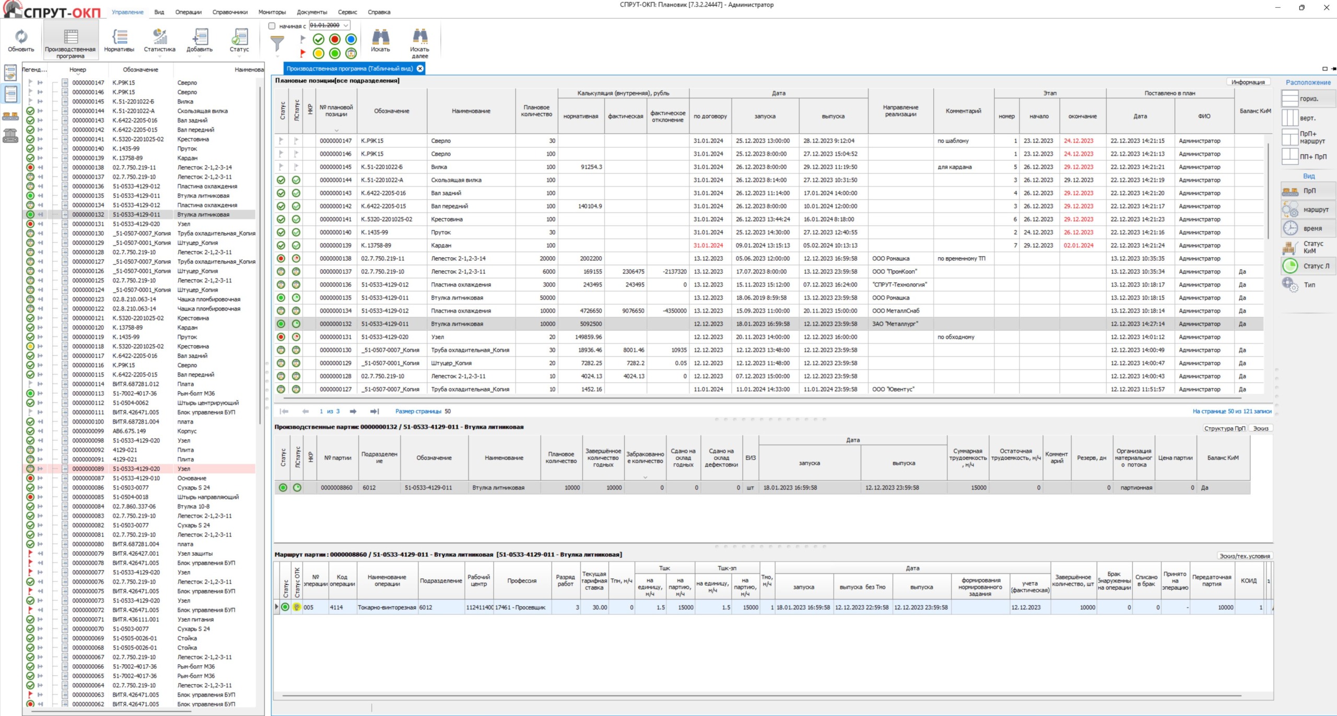Viewport: 1337px width, 716px height.
Task: Expand the Добавить dropdown arrow
Action: 200,56
